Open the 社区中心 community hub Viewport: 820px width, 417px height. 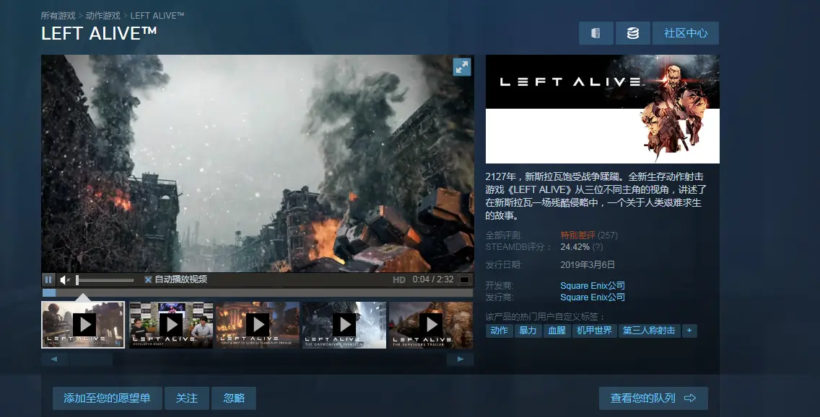[686, 33]
